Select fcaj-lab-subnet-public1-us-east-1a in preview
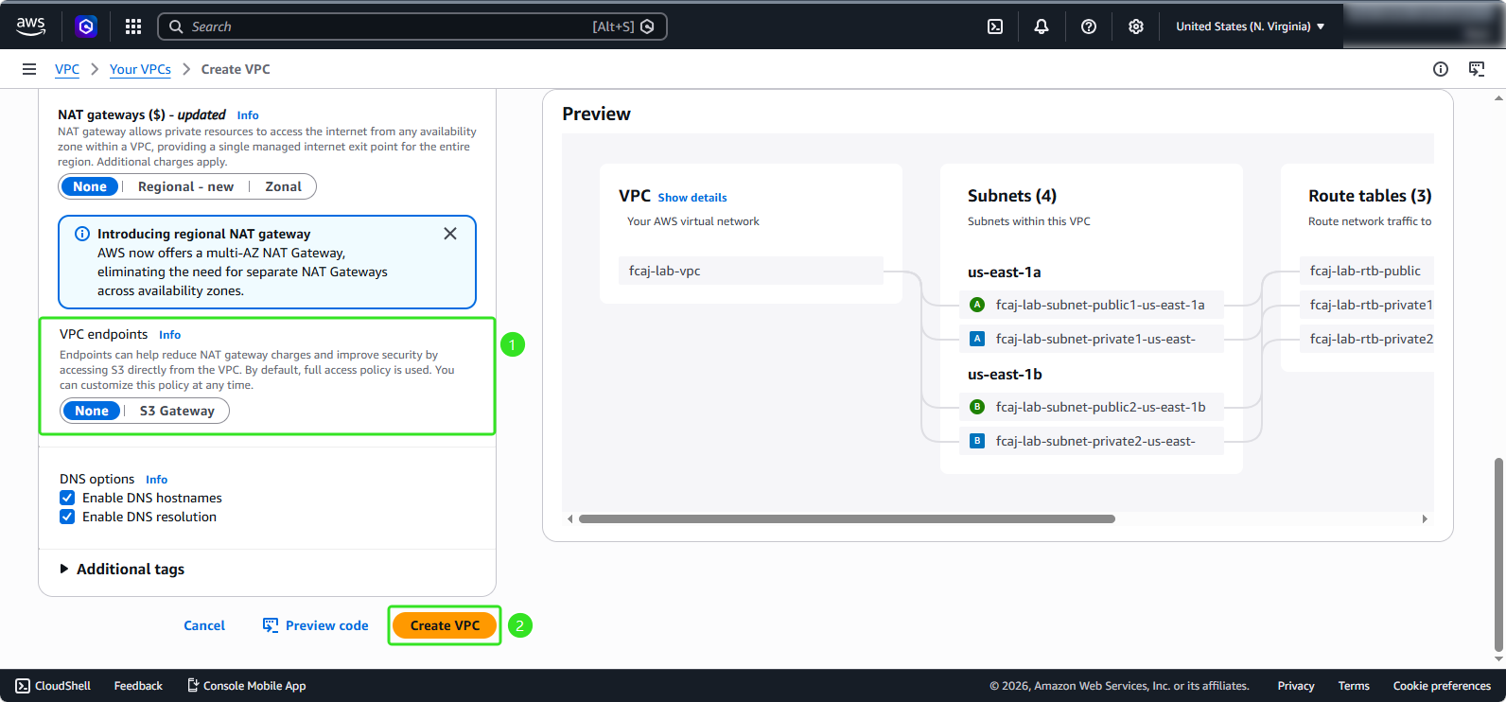 (1092, 305)
